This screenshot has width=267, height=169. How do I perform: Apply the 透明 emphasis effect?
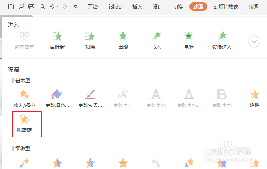[x=254, y=99]
